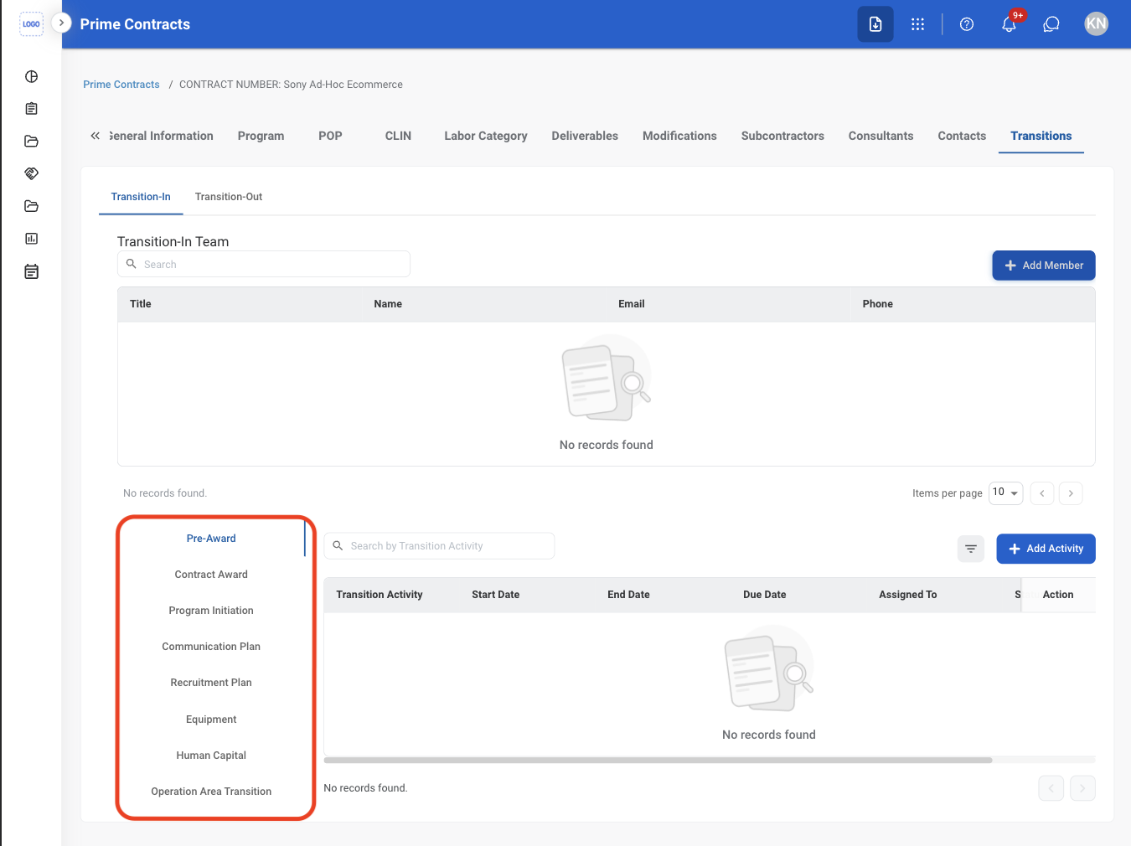The image size is (1131, 846).
Task: Select Equipment phase
Action: tap(211, 720)
